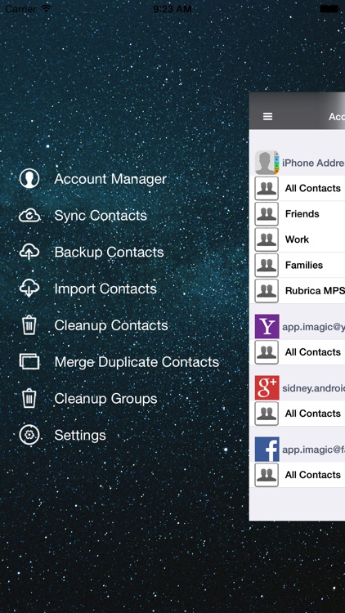Viewport: 345px width, 613px height.
Task: Select Cleanup Contacts menu item
Action: tap(111, 325)
